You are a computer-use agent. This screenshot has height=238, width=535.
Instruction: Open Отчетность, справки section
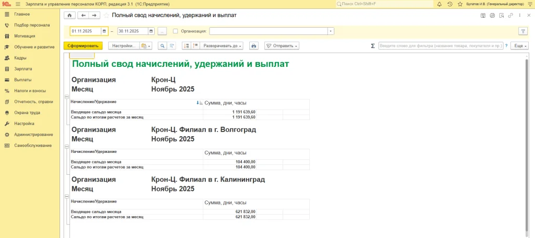33,102
